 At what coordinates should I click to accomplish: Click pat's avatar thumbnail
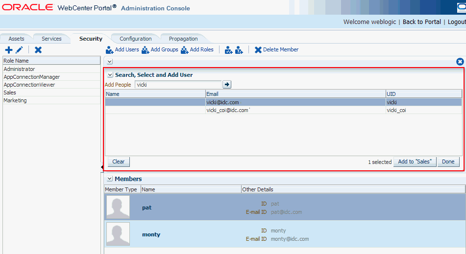click(x=118, y=207)
